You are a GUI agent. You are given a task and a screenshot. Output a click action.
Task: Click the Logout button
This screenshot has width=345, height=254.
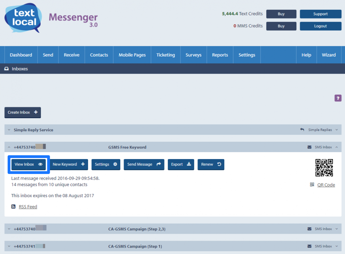320,26
